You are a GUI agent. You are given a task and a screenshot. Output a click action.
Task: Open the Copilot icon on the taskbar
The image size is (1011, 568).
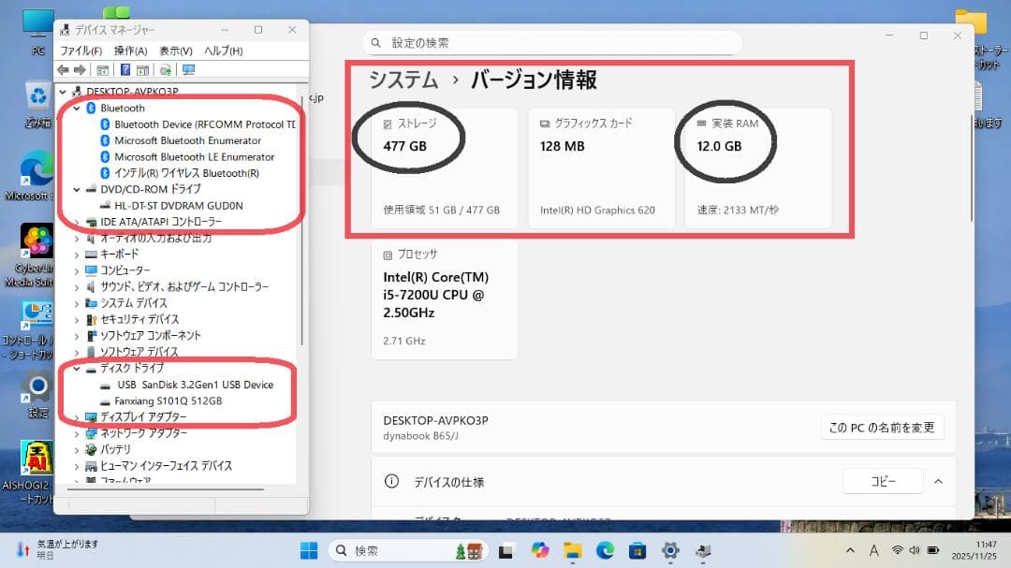[539, 550]
